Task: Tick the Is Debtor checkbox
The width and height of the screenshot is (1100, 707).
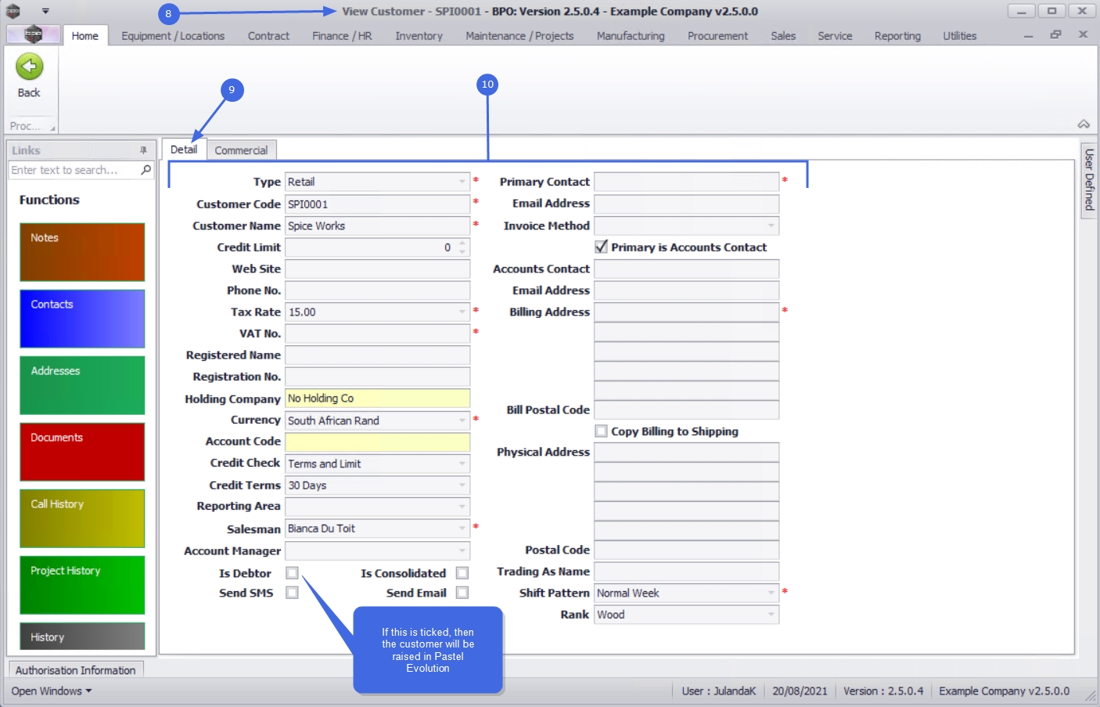Action: [x=292, y=573]
